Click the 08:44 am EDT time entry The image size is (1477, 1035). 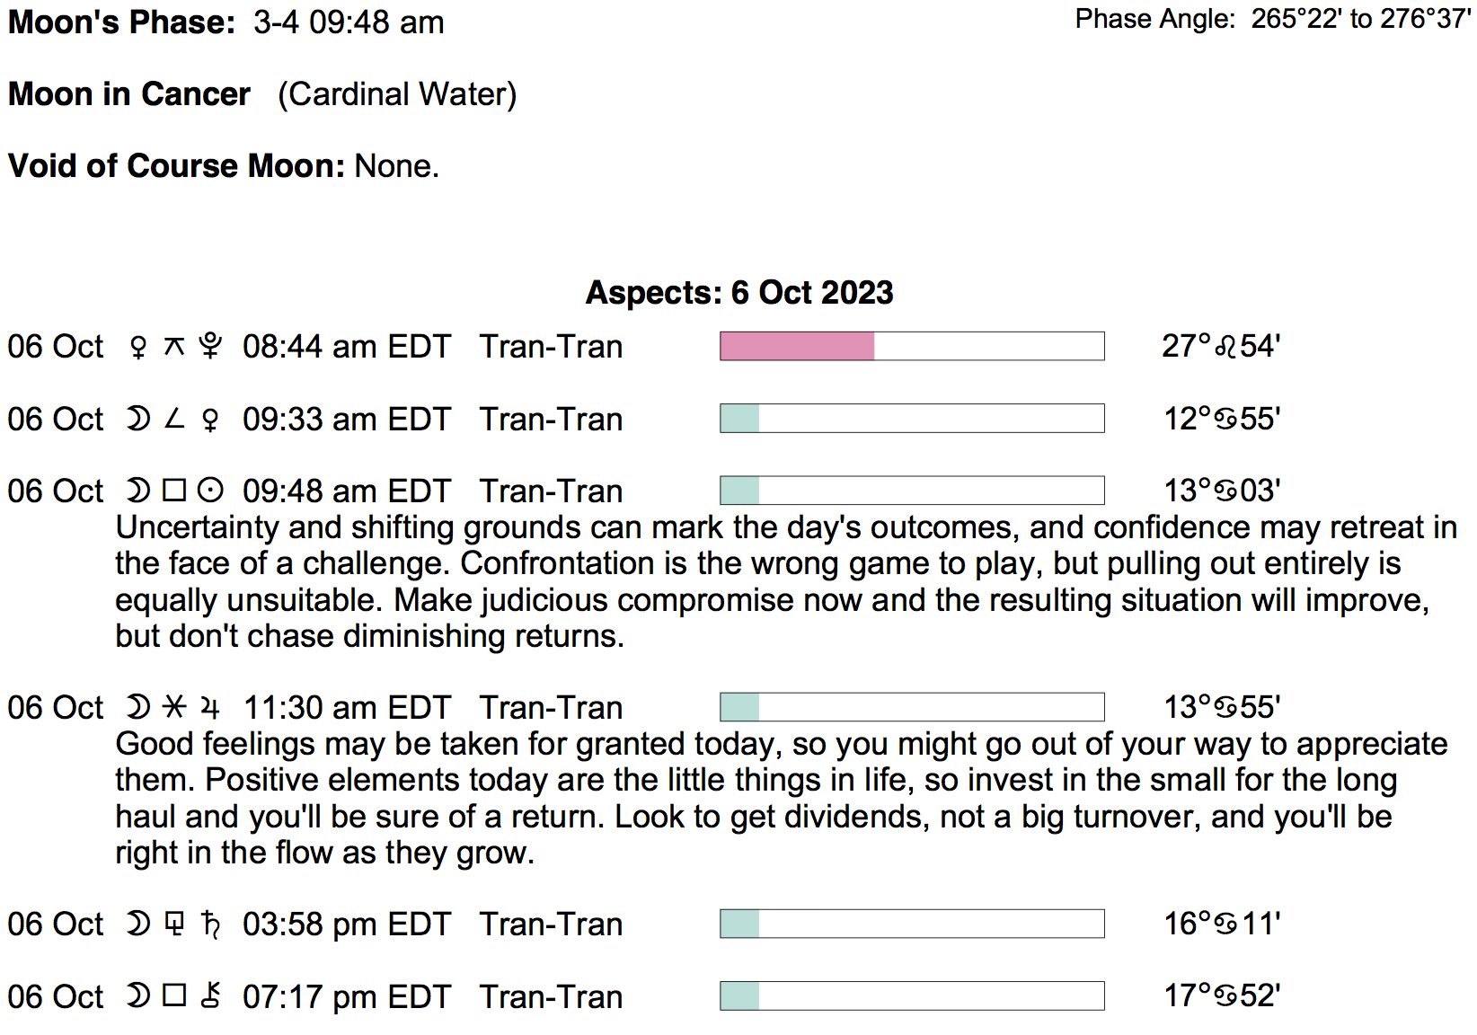click(x=346, y=347)
